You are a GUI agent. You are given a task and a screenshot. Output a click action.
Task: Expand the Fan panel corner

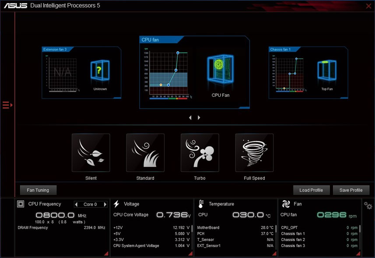[358, 254]
